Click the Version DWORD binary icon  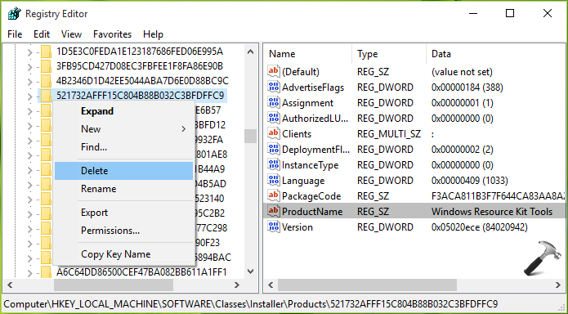click(x=274, y=227)
